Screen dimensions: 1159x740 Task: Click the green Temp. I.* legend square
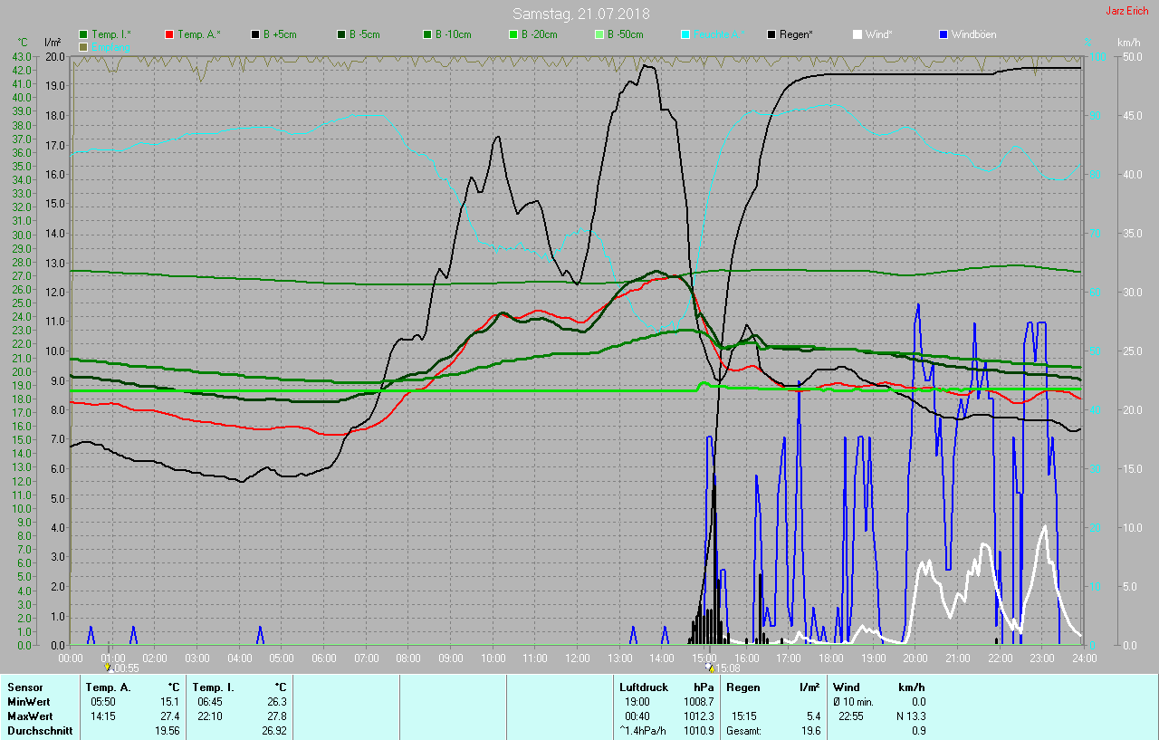coord(84,34)
